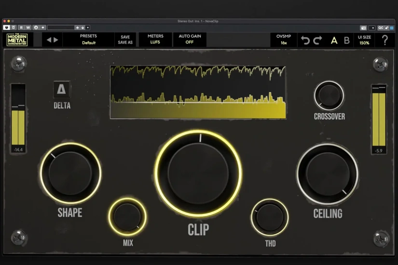Redo the last change

[x=317, y=40]
